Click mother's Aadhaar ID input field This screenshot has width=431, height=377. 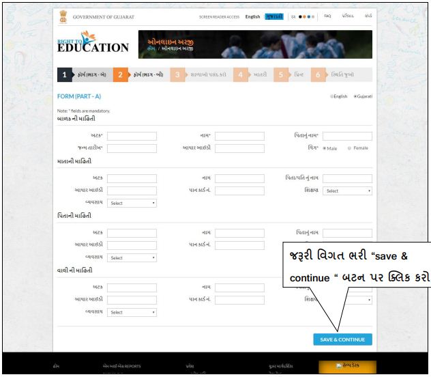[x=132, y=191]
